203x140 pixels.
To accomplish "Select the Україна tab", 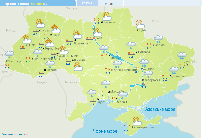I will click(111, 4).
